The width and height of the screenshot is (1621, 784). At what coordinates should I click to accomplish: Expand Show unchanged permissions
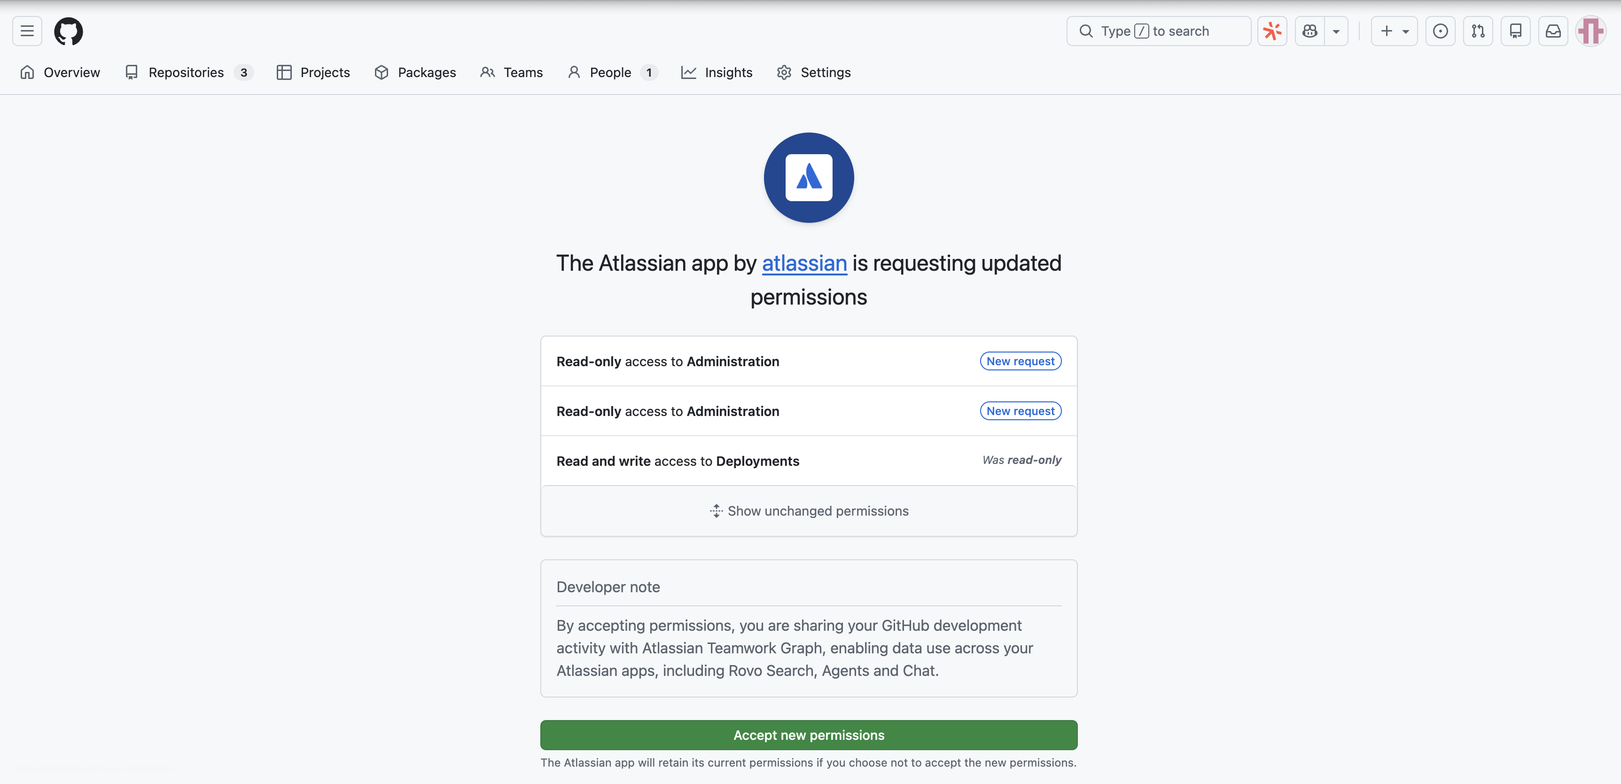(809, 511)
